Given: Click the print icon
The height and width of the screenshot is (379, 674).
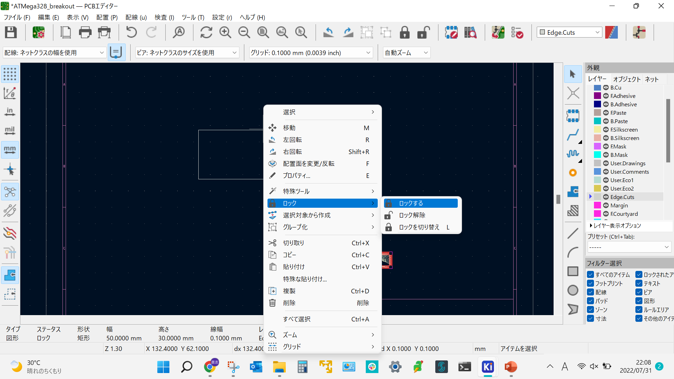Looking at the screenshot, I should pyautogui.click(x=85, y=32).
